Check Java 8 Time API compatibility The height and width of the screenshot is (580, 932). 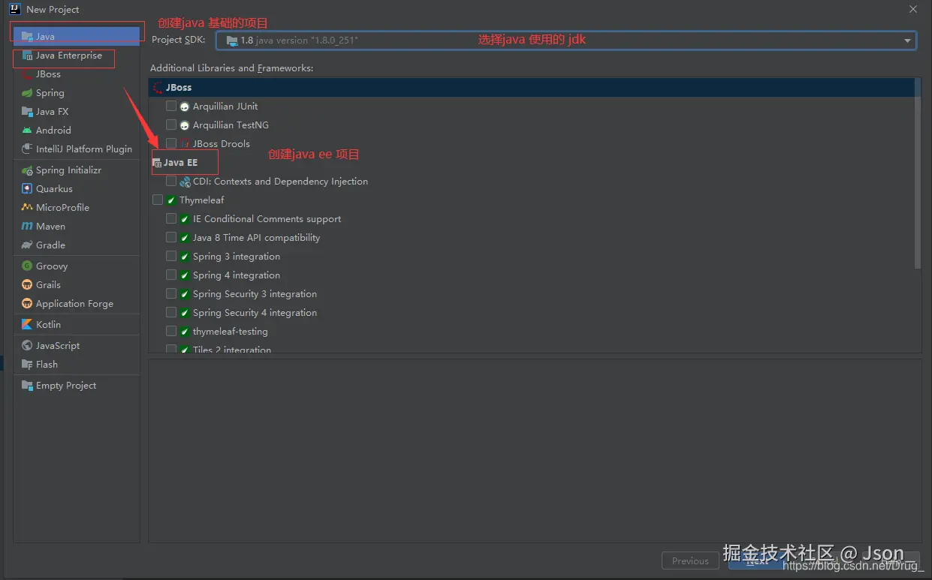(171, 238)
